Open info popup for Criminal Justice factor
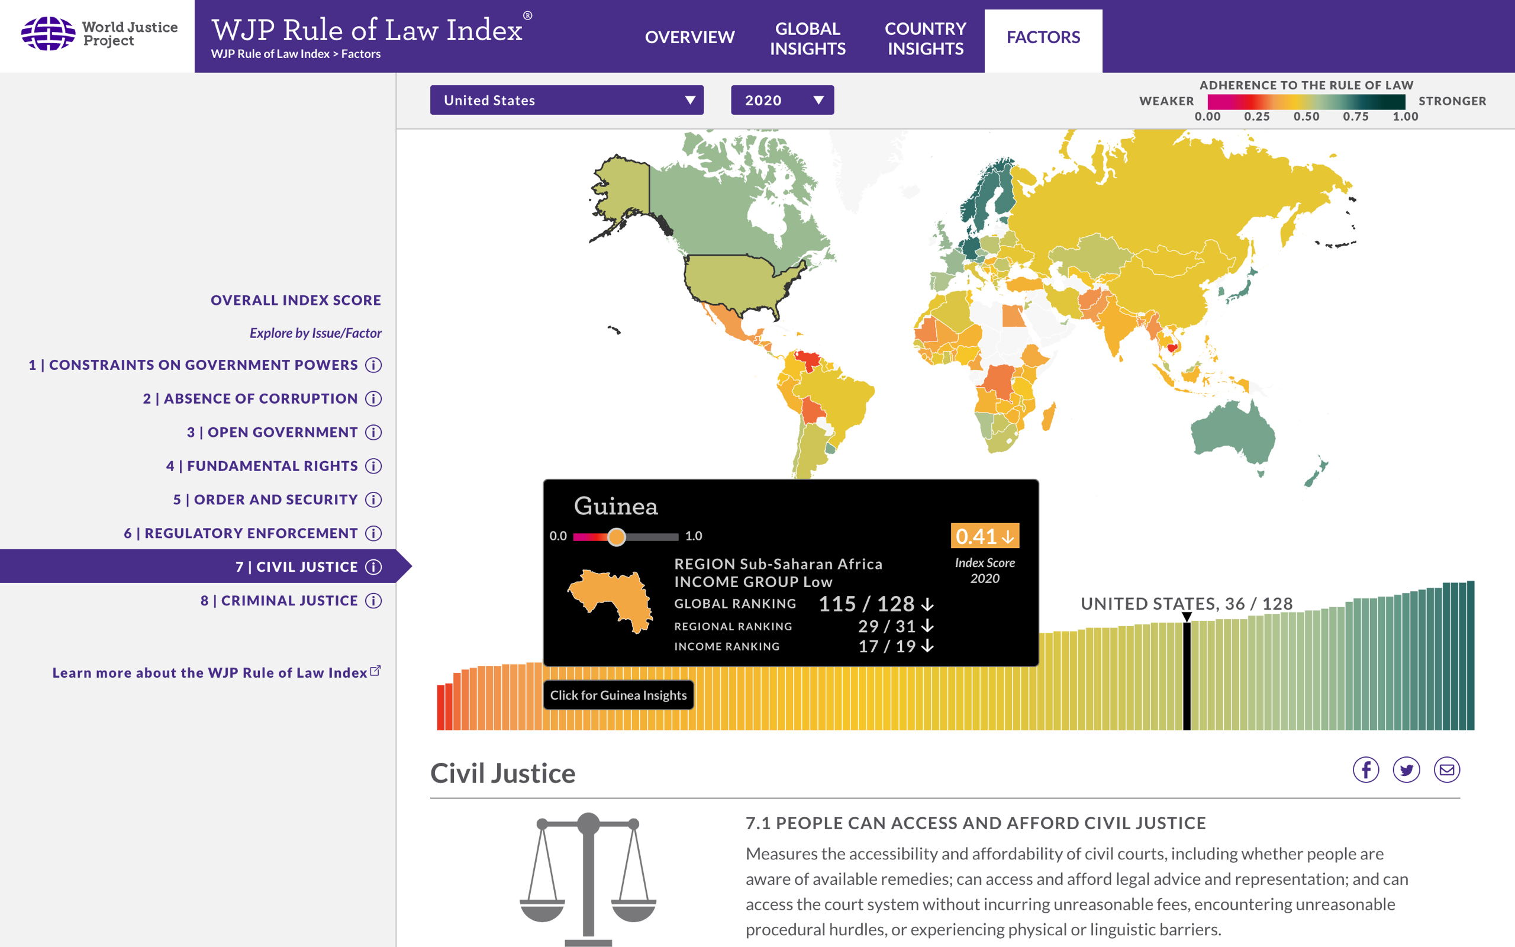Viewport: 1515px width, 947px height. click(x=374, y=601)
